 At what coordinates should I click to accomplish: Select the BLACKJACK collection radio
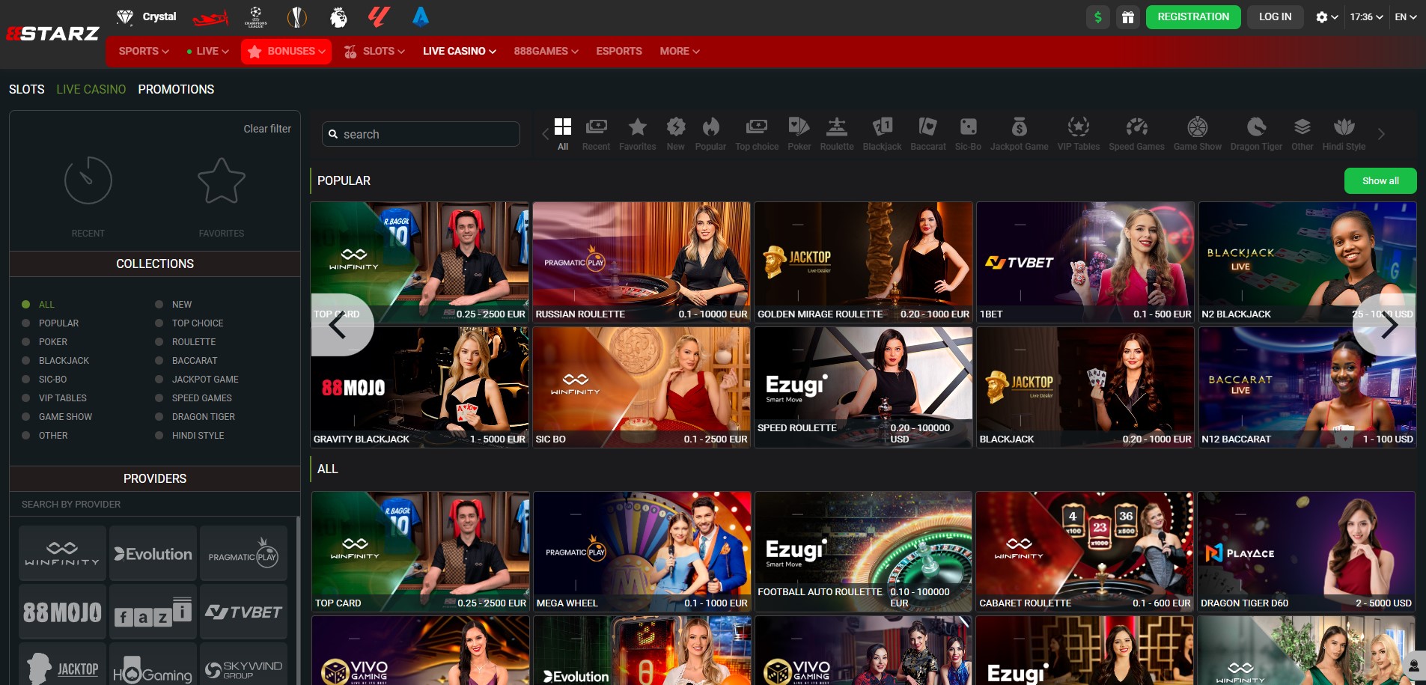click(25, 360)
